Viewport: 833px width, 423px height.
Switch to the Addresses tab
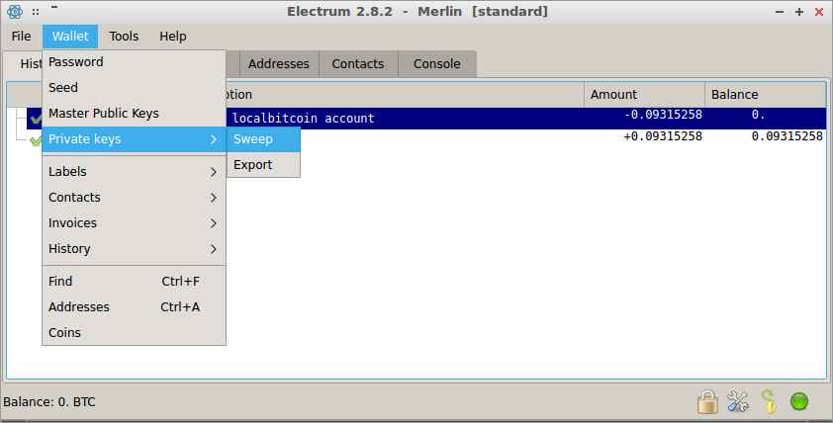point(279,63)
